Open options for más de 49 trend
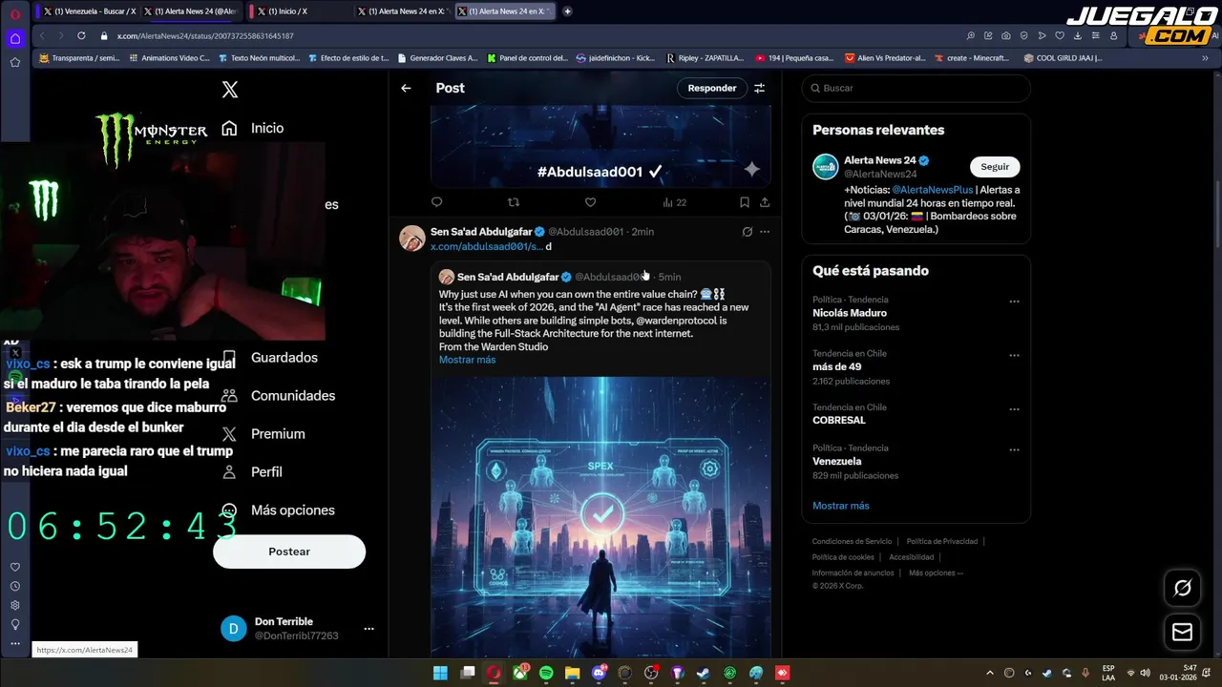This screenshot has height=687, width=1222. tap(1014, 355)
